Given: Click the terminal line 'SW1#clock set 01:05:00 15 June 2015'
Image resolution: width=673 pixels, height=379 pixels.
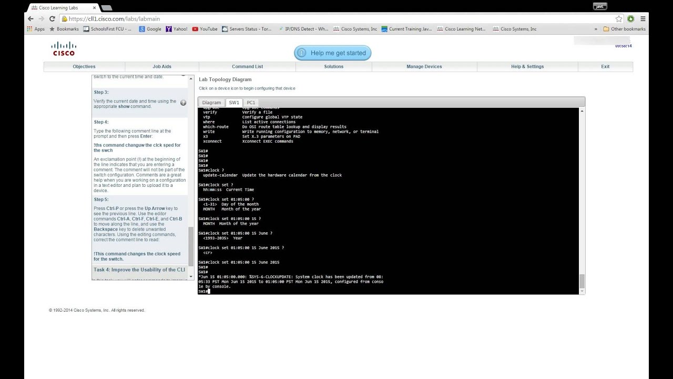Looking at the screenshot, I should pyautogui.click(x=239, y=262).
